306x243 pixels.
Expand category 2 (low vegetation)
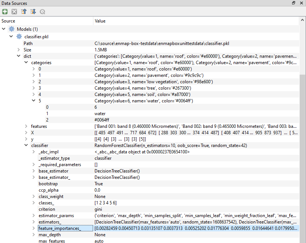(x=34, y=82)
